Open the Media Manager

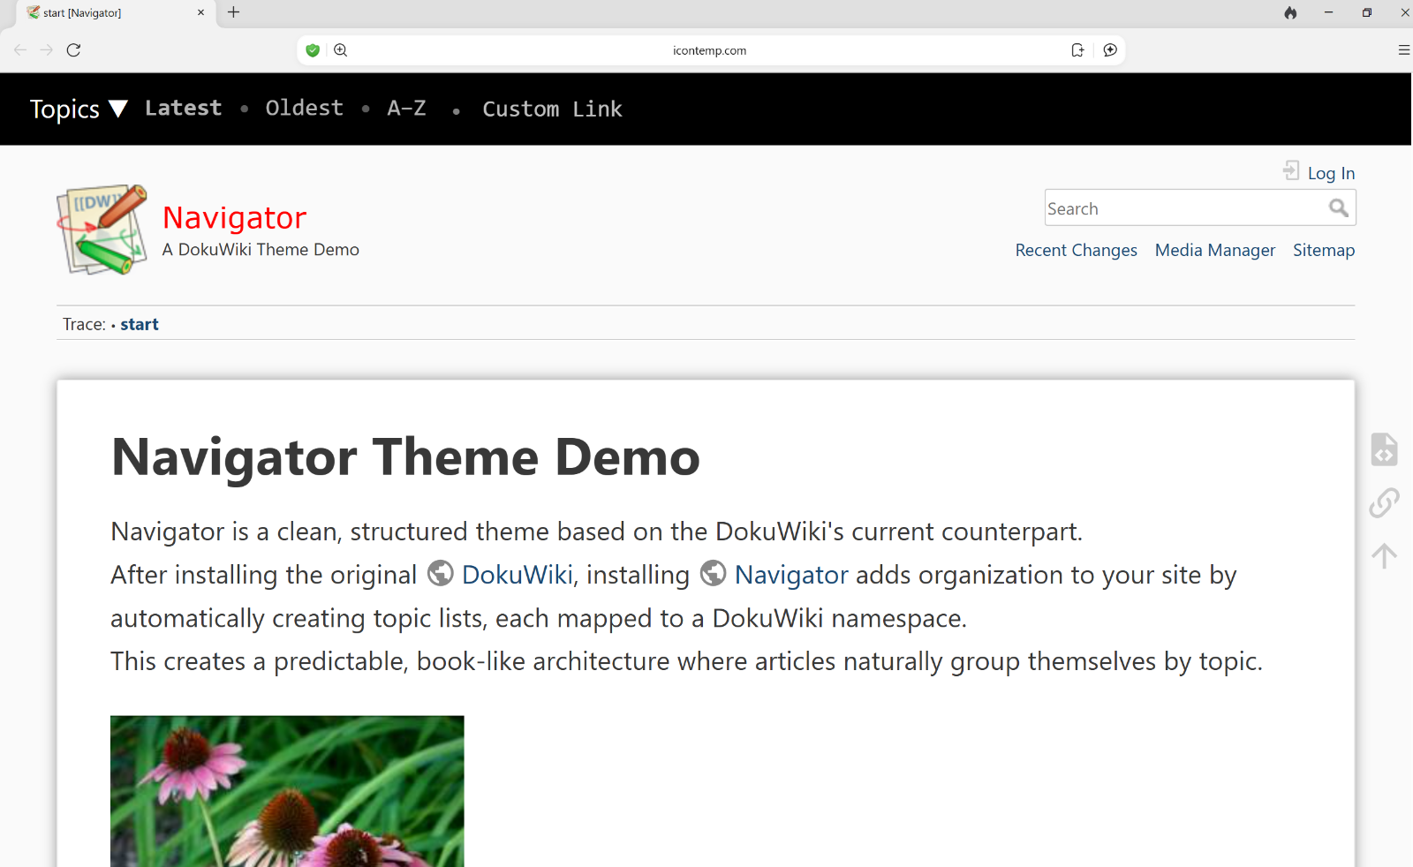(x=1214, y=250)
